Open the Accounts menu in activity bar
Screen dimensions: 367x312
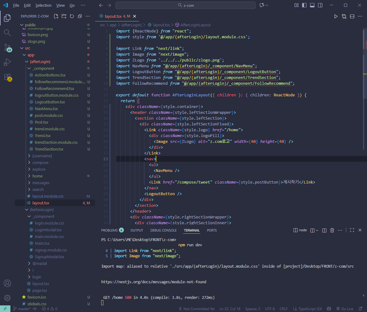pos(7,283)
